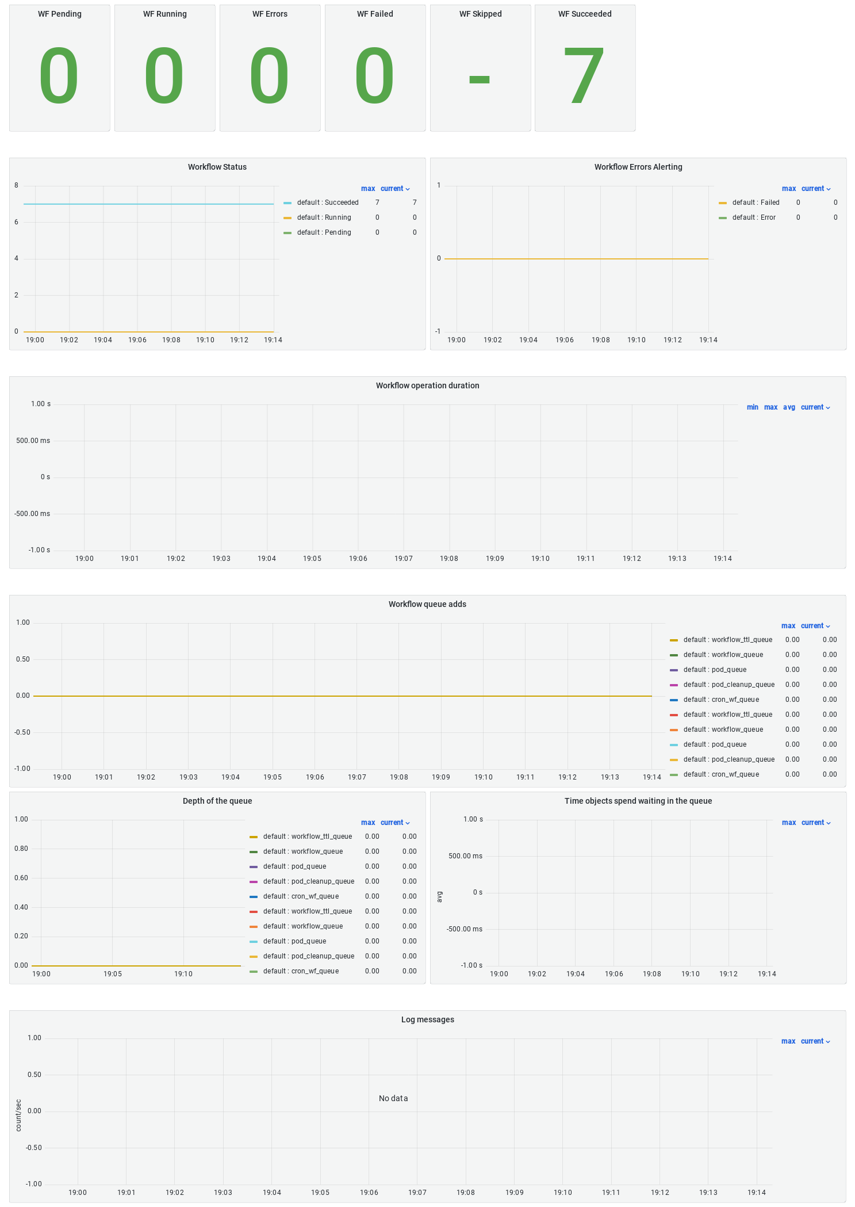Sort Workflow queue adds legend by max
Screen dimensions: 855x1207
point(788,626)
